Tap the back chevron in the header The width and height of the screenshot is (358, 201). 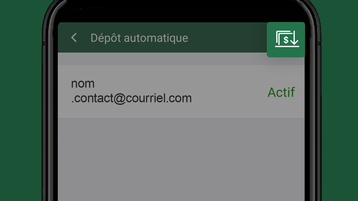[x=74, y=38]
